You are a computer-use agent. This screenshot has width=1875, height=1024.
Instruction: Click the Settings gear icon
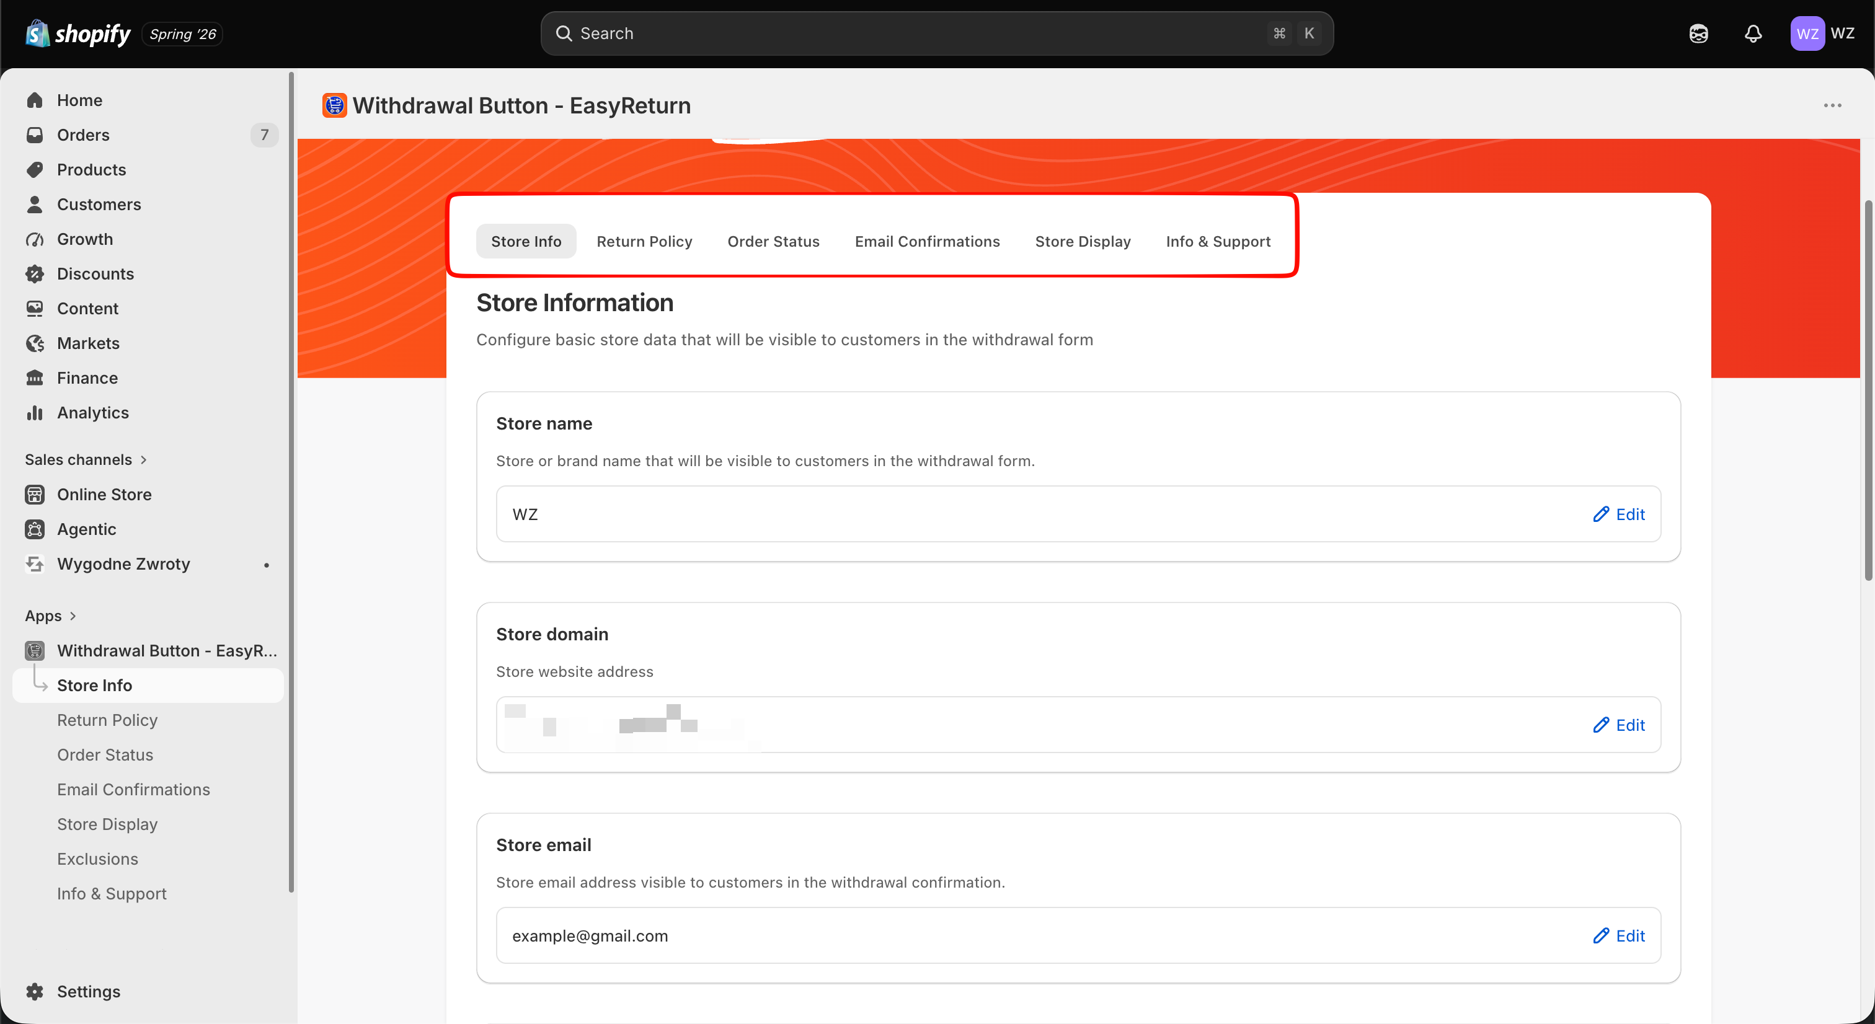tap(35, 992)
